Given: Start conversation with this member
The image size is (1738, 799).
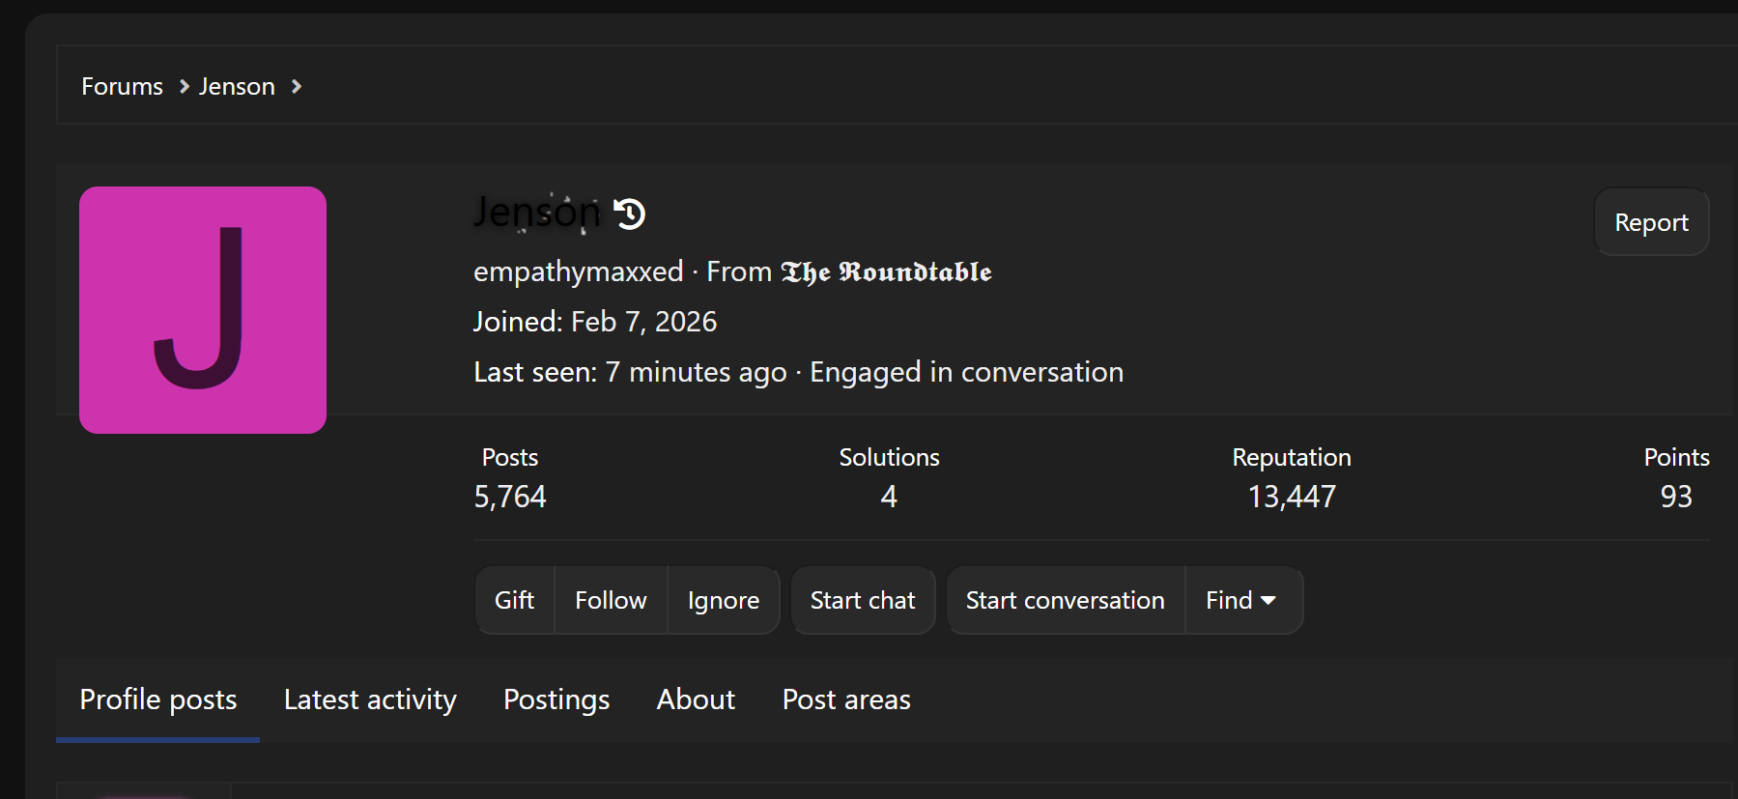Looking at the screenshot, I should 1066,600.
